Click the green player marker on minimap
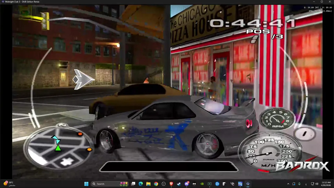 [x=58, y=148]
